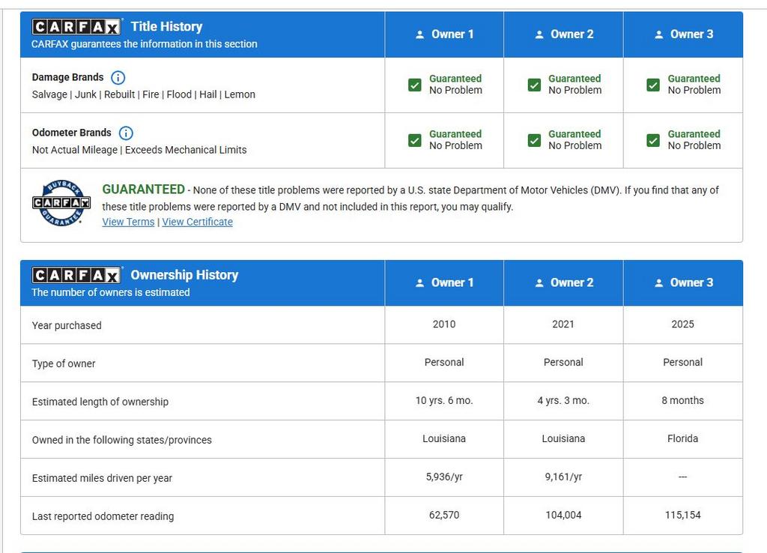Click Florida state cell for Owner 3

(682, 438)
